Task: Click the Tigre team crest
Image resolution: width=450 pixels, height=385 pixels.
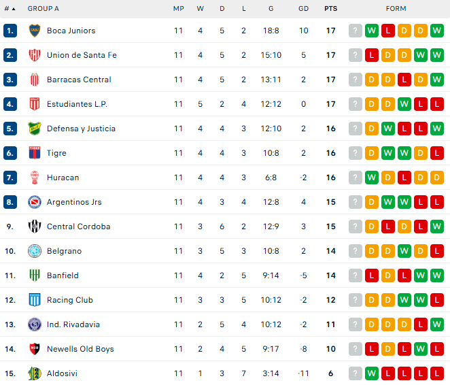Action: pyautogui.click(x=35, y=153)
